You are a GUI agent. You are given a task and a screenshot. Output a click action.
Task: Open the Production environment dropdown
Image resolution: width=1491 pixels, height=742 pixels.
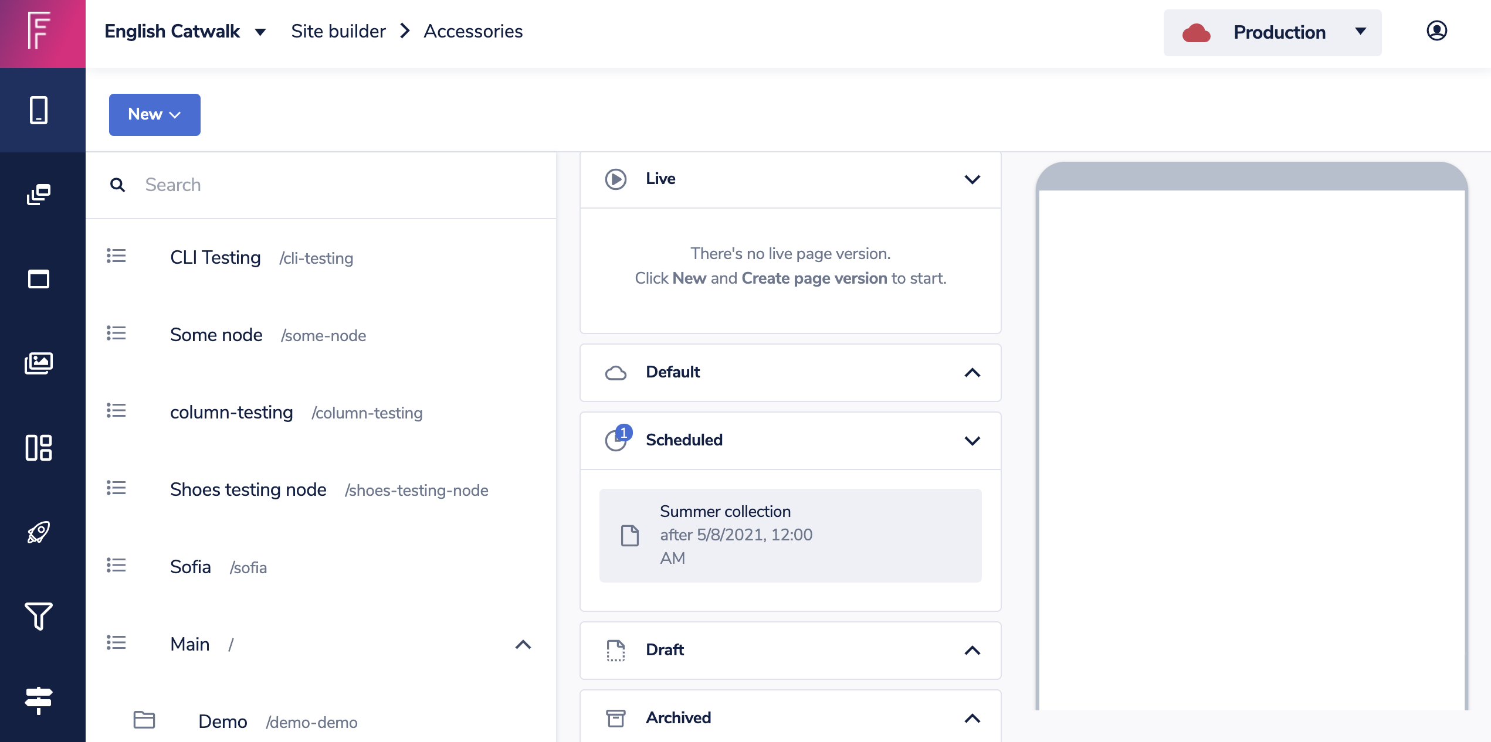click(x=1272, y=33)
